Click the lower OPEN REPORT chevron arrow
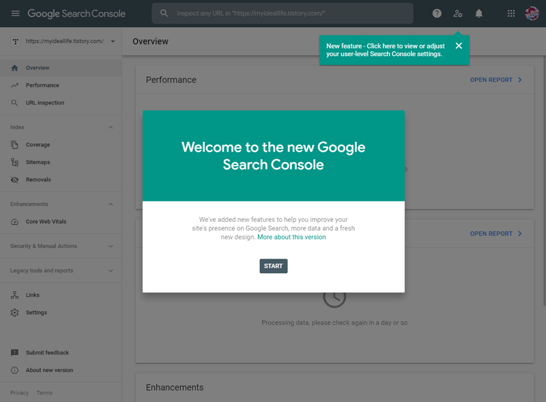546x402 pixels. point(520,233)
